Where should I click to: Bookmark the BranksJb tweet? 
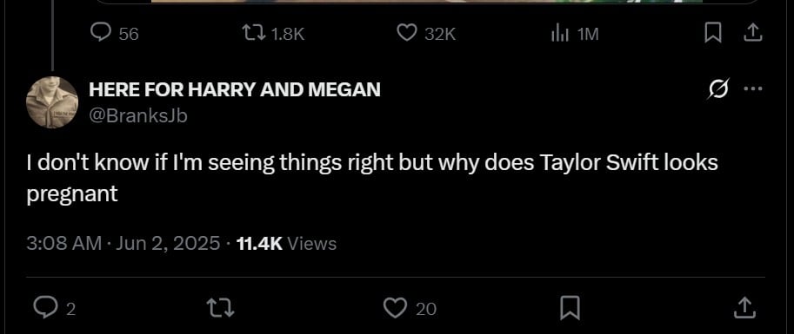point(570,308)
